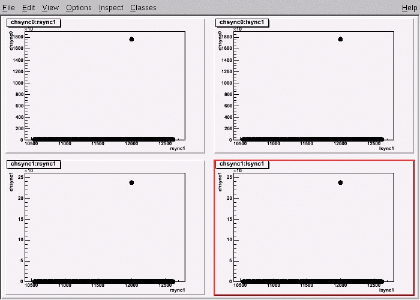Open the Edit menu
Screen dimensions: 420x300
pos(28,8)
